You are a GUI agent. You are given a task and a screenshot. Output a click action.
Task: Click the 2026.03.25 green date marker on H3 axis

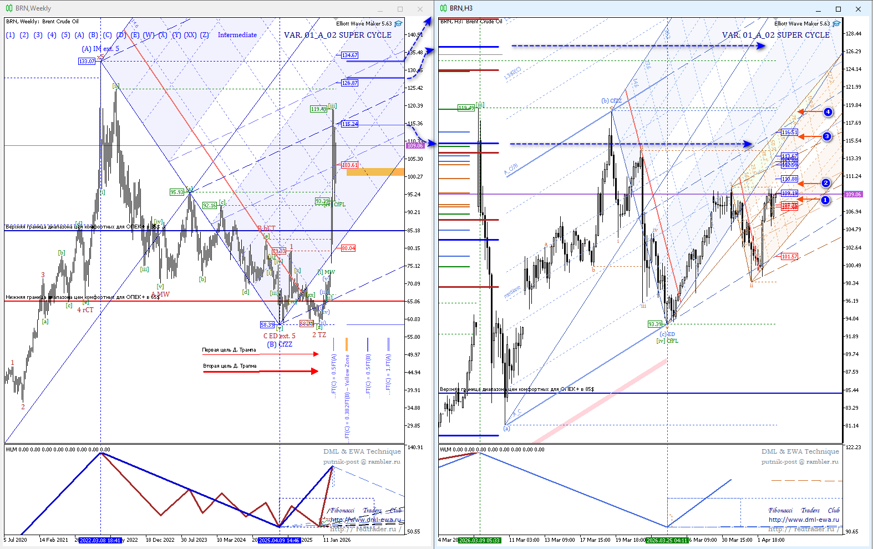pos(667,540)
